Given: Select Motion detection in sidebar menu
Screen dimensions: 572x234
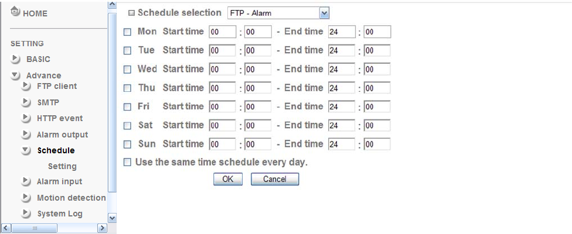Looking at the screenshot, I should [x=71, y=198].
